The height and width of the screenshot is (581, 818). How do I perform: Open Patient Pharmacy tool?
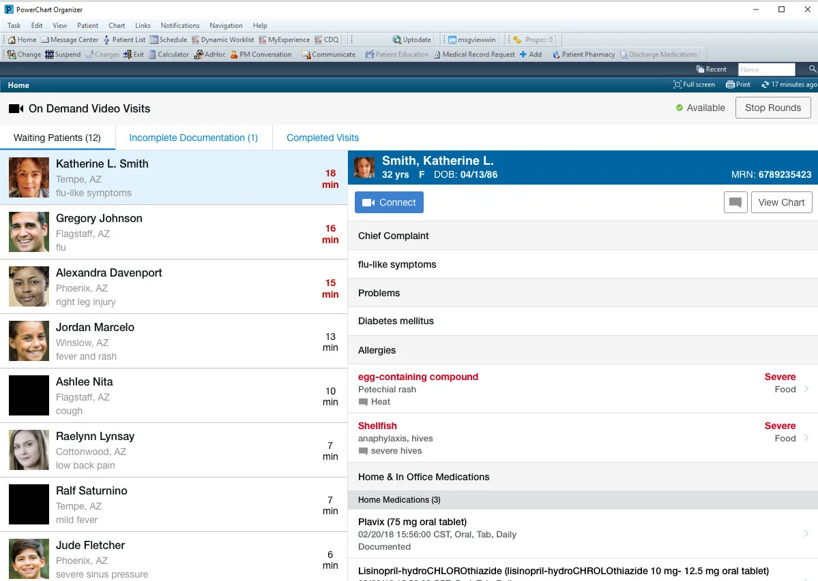click(x=584, y=54)
